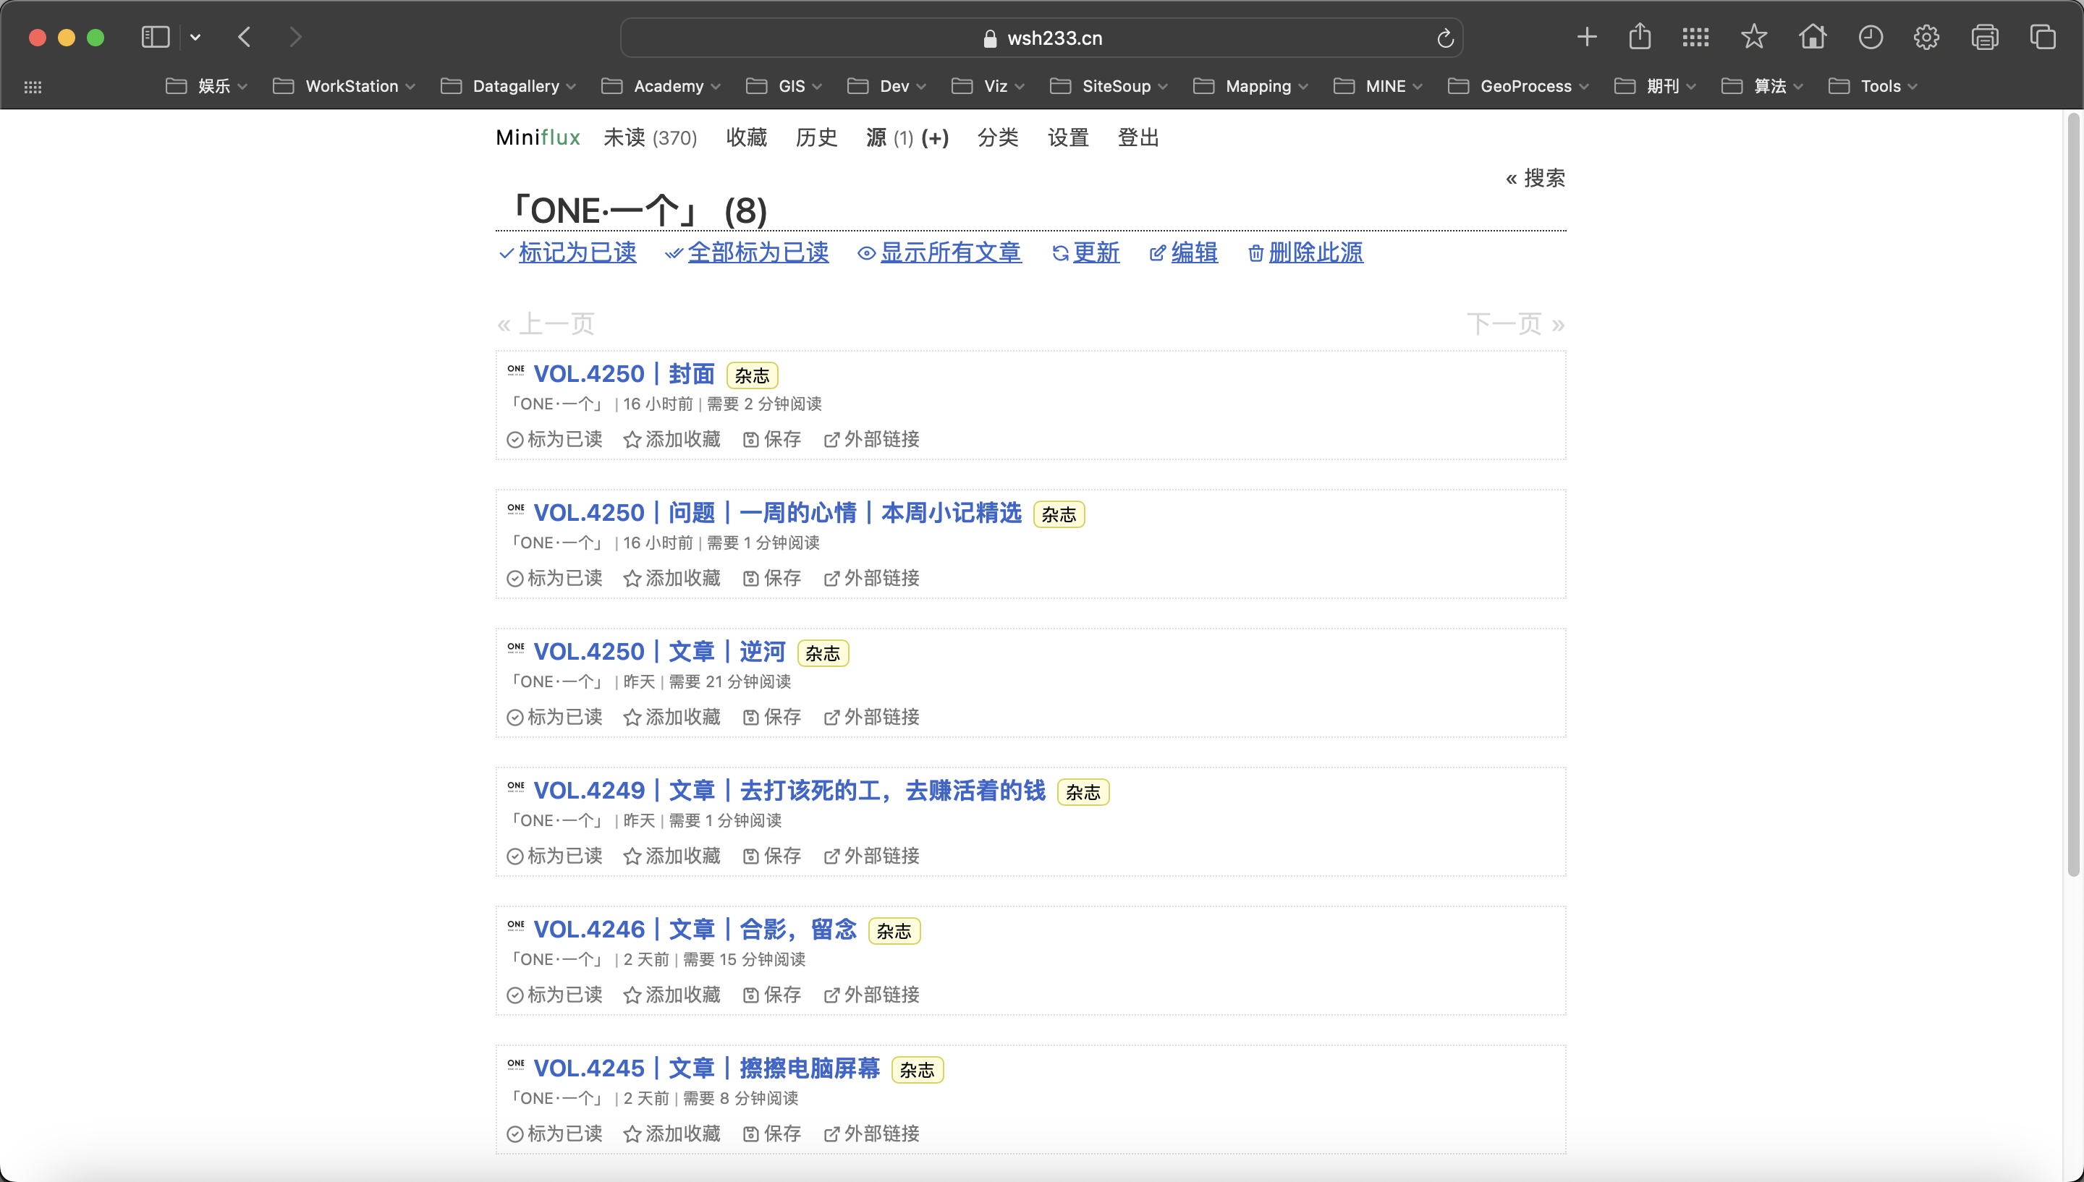Mark 合影，留念 article as read

point(554,995)
